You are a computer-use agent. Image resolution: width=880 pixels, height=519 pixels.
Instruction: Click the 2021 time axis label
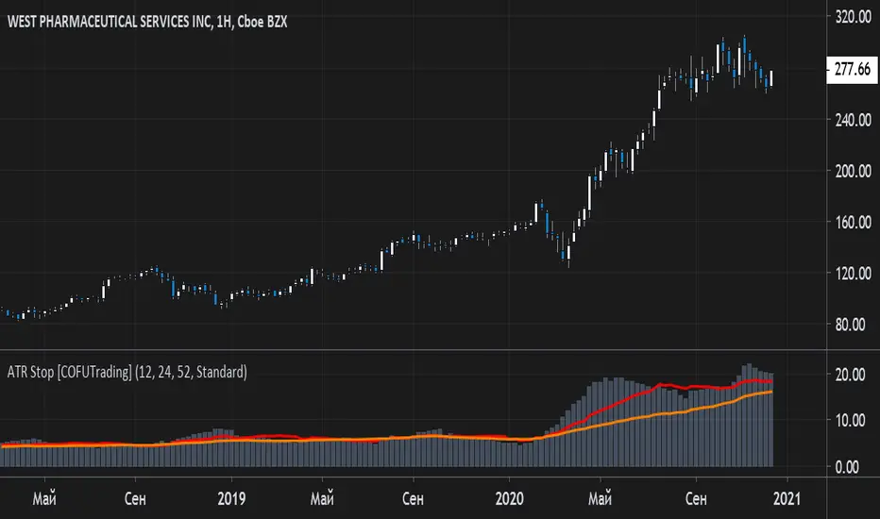787,498
